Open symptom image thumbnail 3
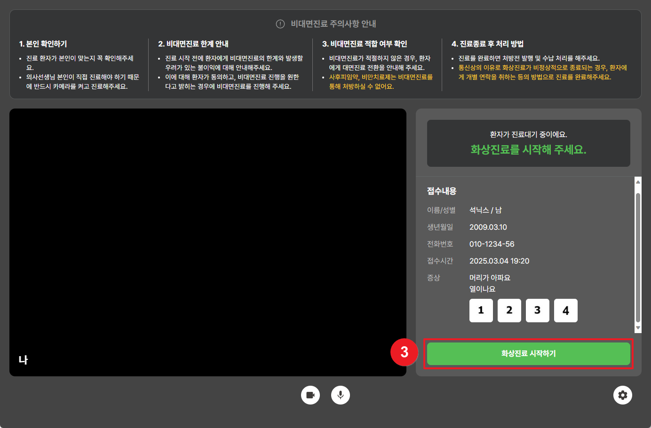This screenshot has height=428, width=651. [537, 311]
